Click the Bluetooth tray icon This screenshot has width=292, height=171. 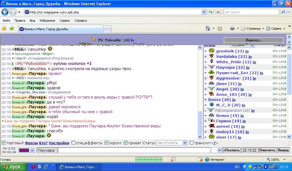pyautogui.click(x=266, y=167)
